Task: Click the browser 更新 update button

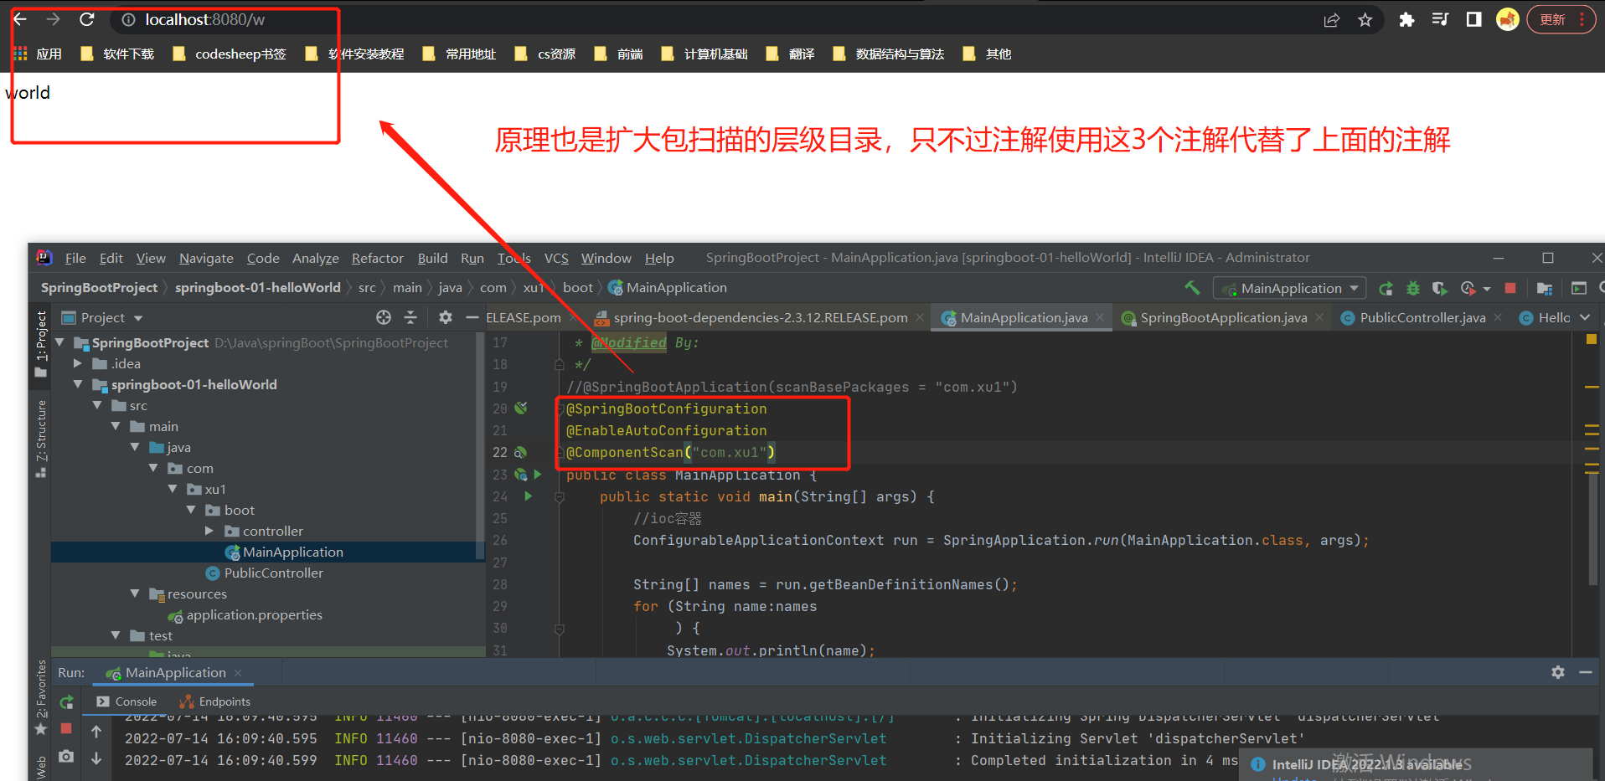Action: [1561, 19]
